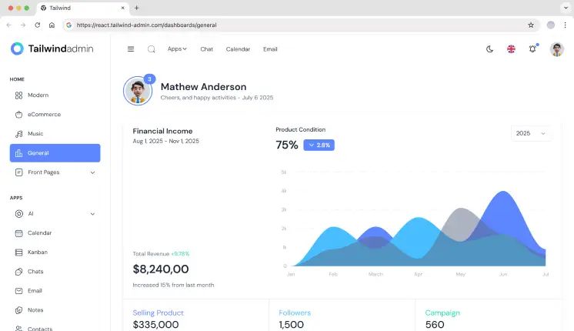
Task: Click the Financial Income title
Action: click(x=162, y=131)
